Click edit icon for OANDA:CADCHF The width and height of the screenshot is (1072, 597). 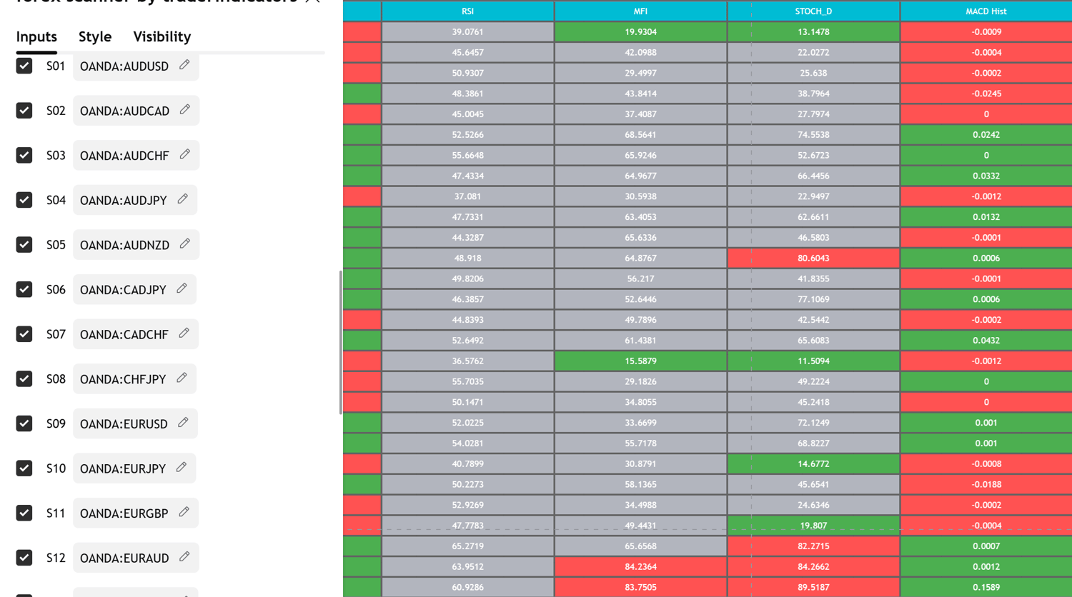click(x=184, y=333)
